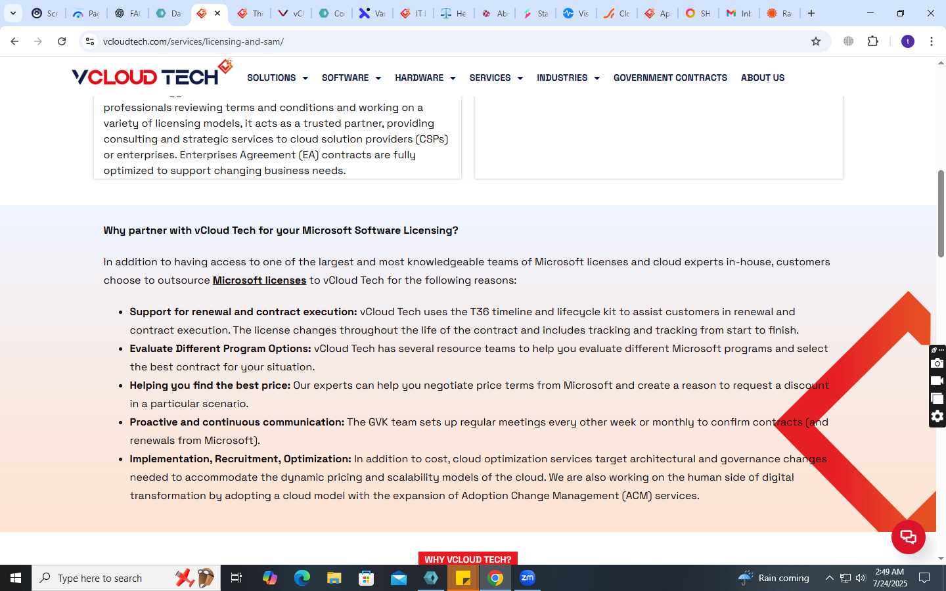Open a new browser tab
Viewport: 946px width, 591px height.
click(x=811, y=13)
